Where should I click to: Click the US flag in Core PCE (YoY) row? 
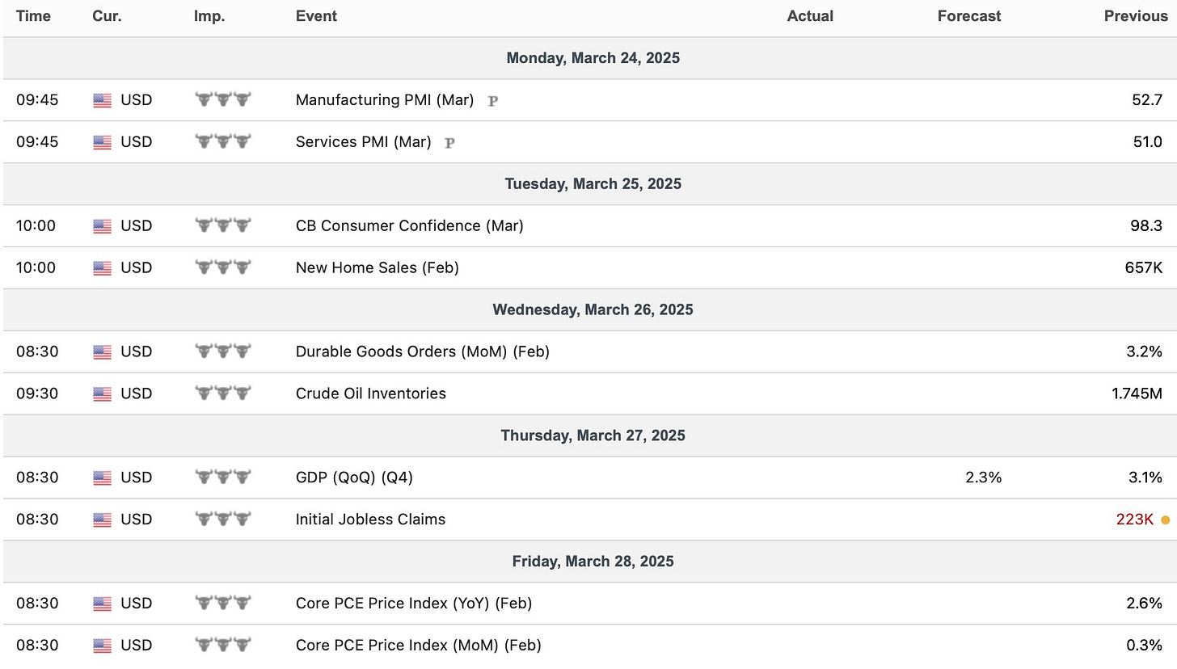click(x=102, y=604)
